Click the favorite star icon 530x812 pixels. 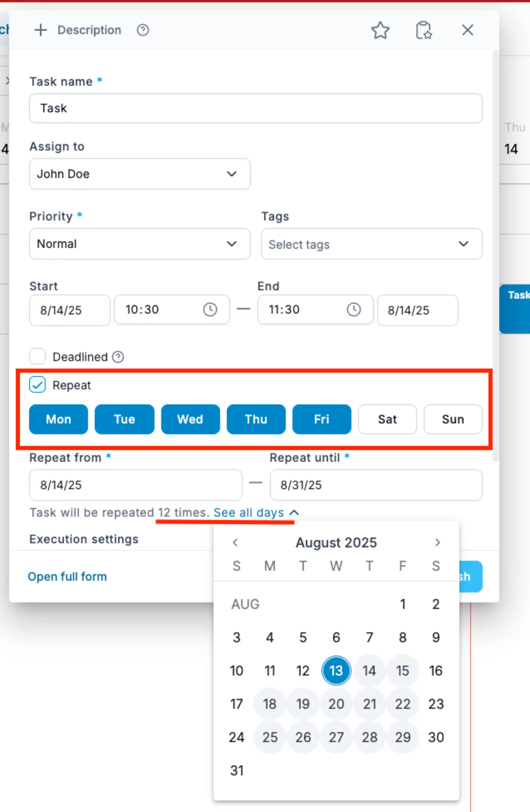pos(380,30)
